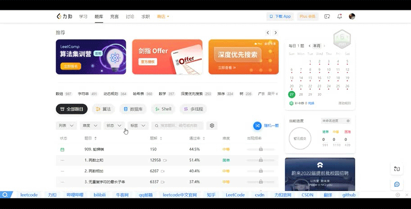Viewport: 411px width, 209px height.
Task: Focus the problem search input field
Action: click(x=178, y=125)
